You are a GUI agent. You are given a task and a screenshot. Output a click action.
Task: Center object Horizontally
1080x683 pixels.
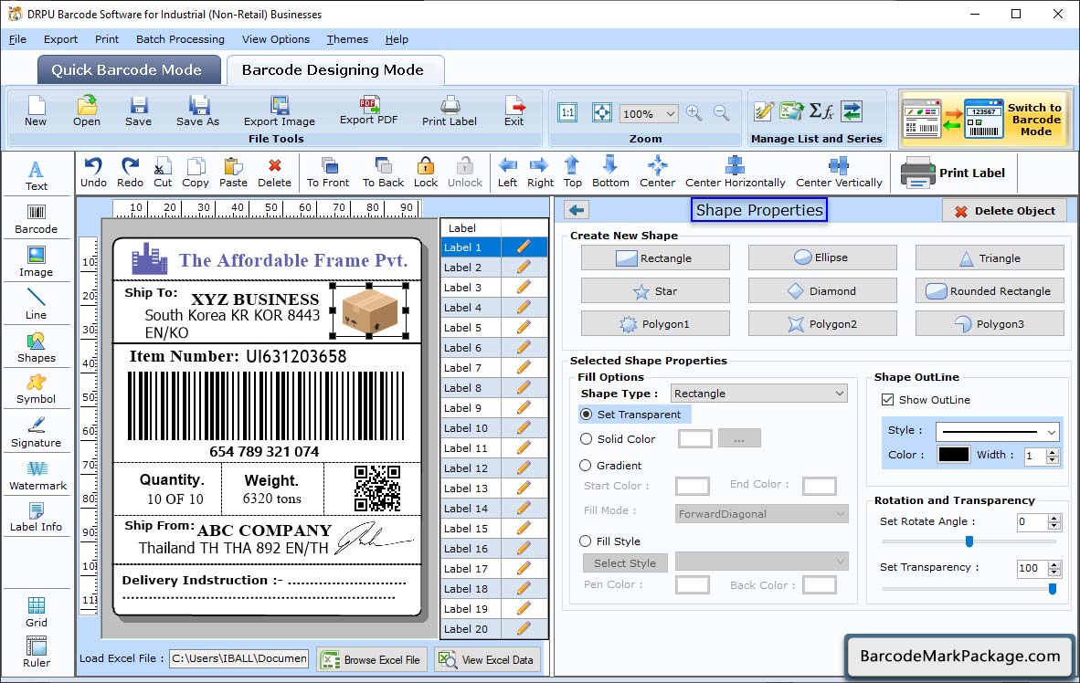[x=735, y=173]
